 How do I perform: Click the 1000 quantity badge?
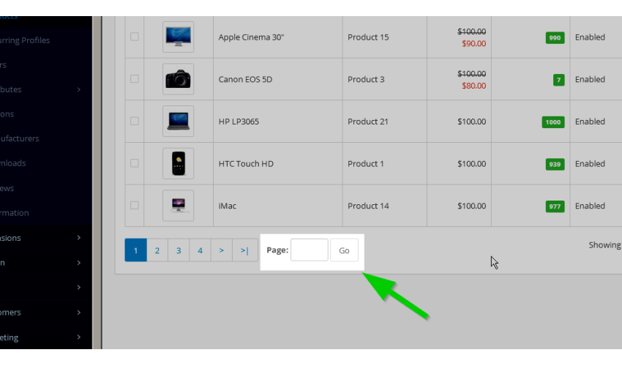[x=553, y=122]
